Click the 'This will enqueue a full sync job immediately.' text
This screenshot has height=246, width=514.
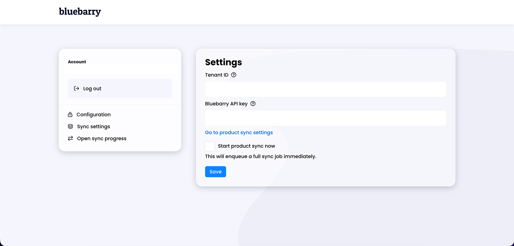tap(261, 156)
